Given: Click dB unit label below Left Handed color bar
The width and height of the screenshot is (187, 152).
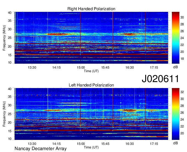Looking at the screenshot, I should [x=175, y=143].
